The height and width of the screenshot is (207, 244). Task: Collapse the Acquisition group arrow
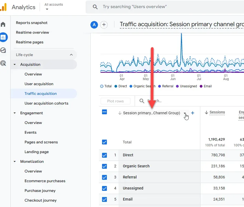point(15,64)
